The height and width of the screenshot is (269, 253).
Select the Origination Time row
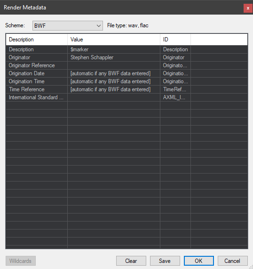tap(127, 81)
